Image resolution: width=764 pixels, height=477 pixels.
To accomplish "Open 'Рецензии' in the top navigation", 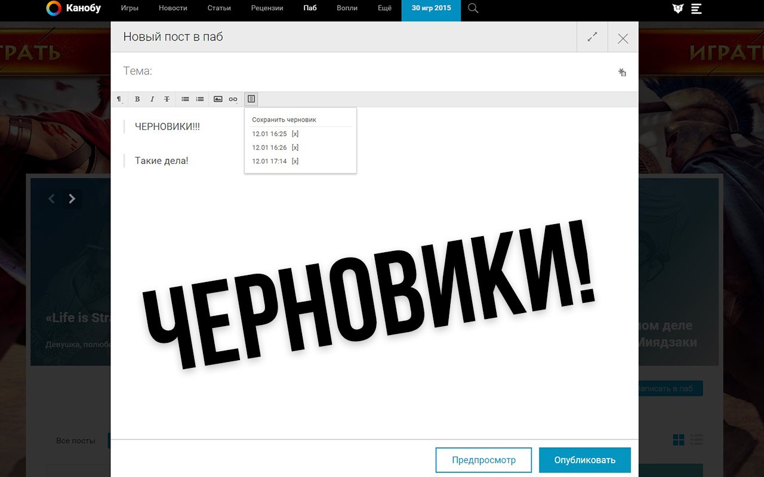I will [267, 8].
